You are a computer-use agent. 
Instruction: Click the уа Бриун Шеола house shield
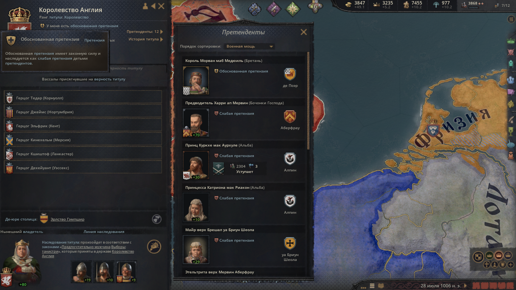point(290,244)
